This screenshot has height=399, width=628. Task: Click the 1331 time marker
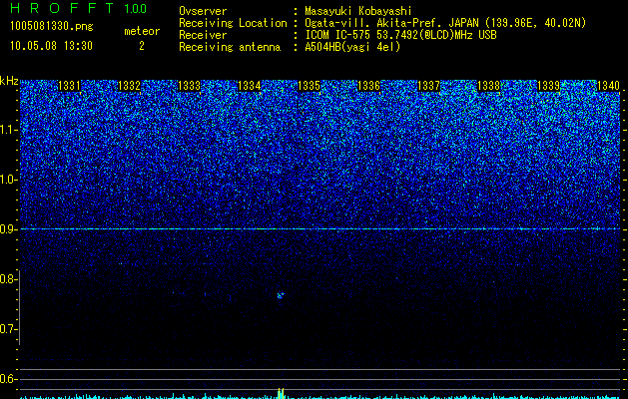69,86
